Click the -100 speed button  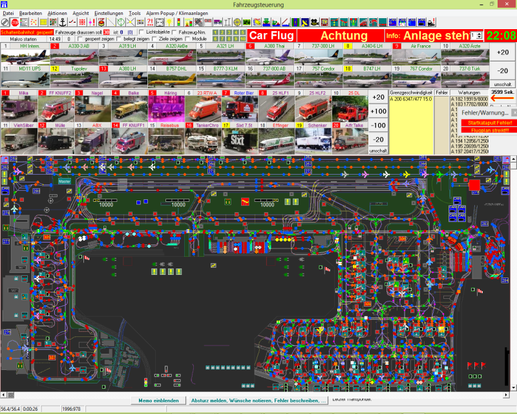tap(378, 125)
